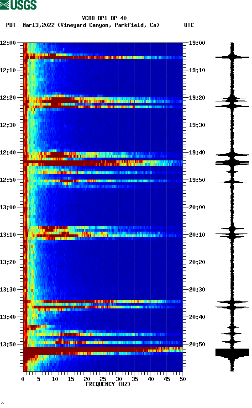Click the "25" frequency axis label

(103, 379)
